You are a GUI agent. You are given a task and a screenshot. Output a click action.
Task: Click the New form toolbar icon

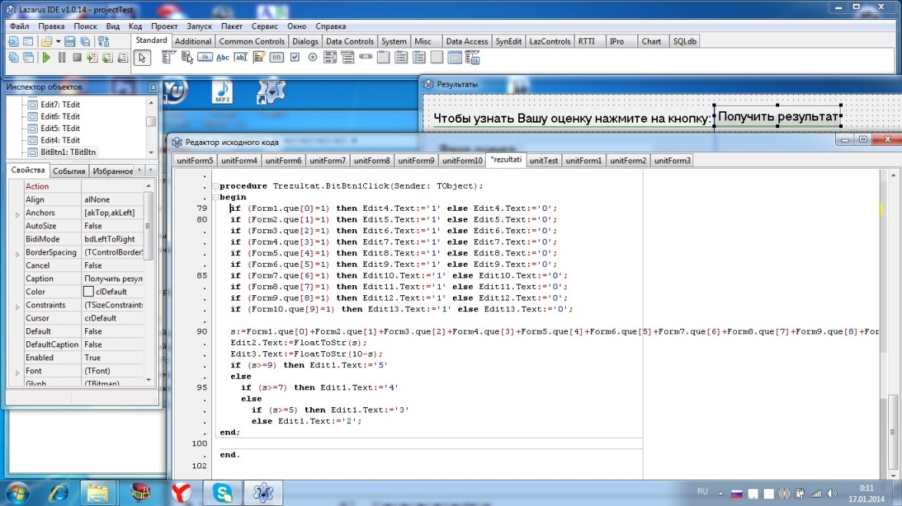point(28,41)
